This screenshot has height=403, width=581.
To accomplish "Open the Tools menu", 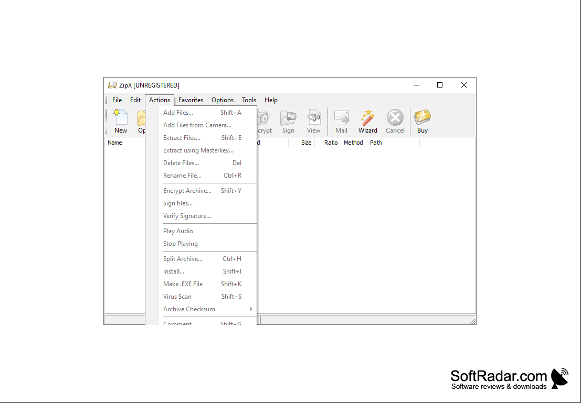I will coord(249,100).
